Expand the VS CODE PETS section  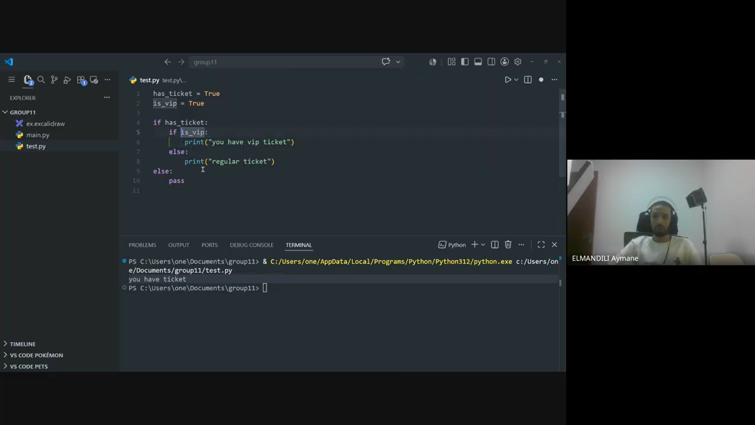pyautogui.click(x=59, y=366)
